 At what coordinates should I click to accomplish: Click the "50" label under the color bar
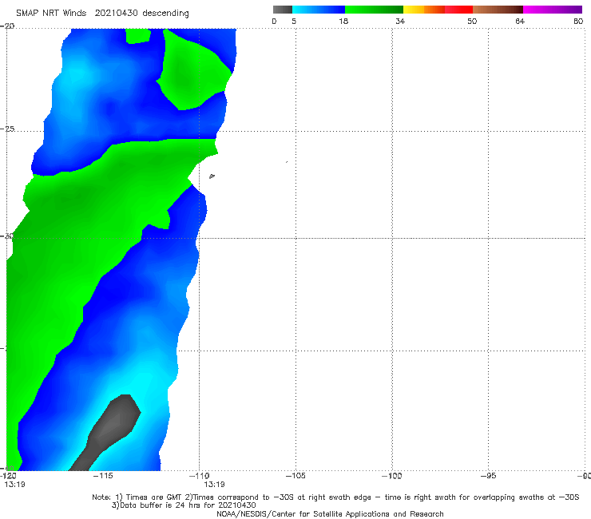(472, 22)
